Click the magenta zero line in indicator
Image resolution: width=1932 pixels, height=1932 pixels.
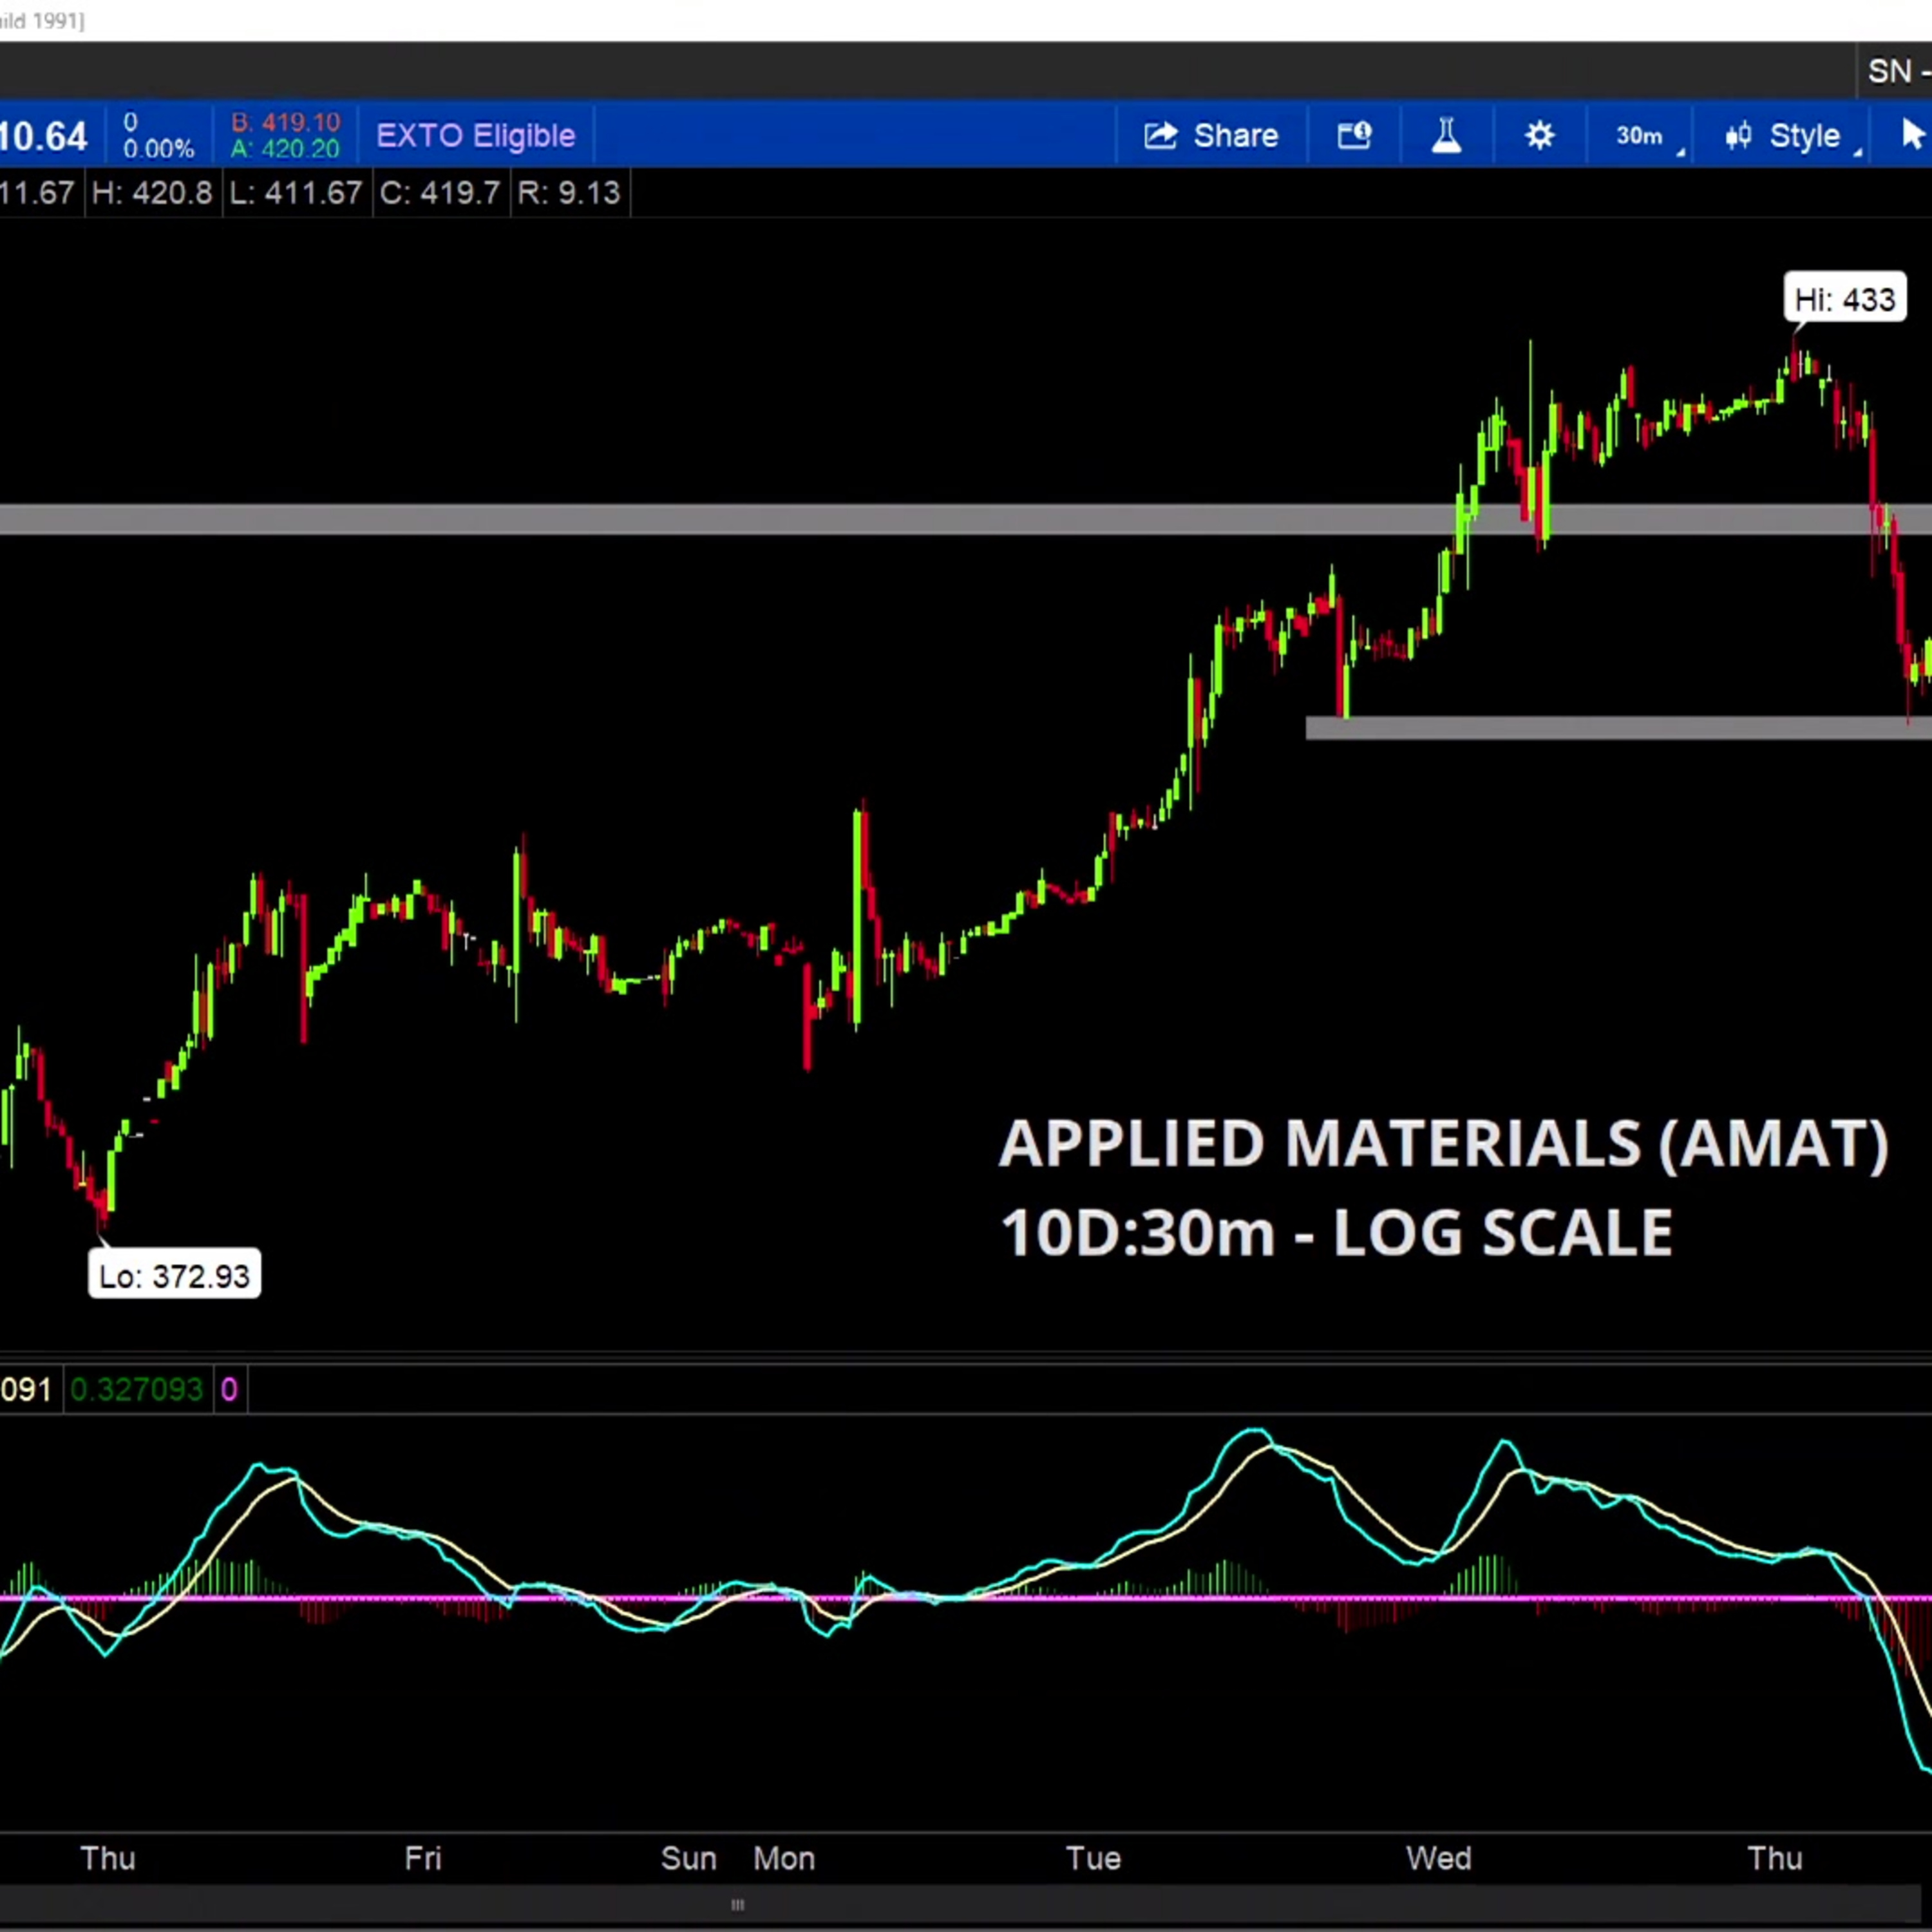pos(966,1598)
